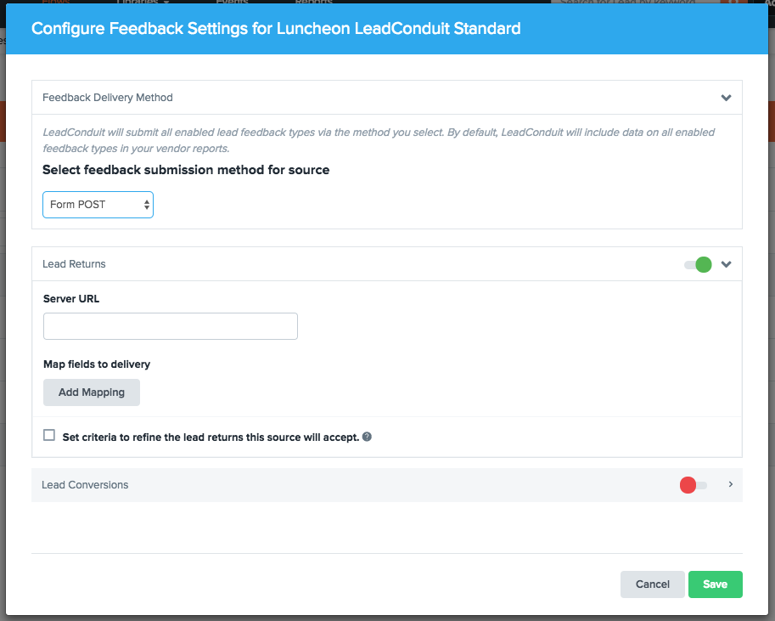Go to the Events tab in navigation
775x621 pixels.
click(232, 2)
